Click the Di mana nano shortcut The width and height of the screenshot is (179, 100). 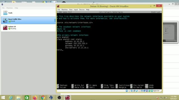91,85
